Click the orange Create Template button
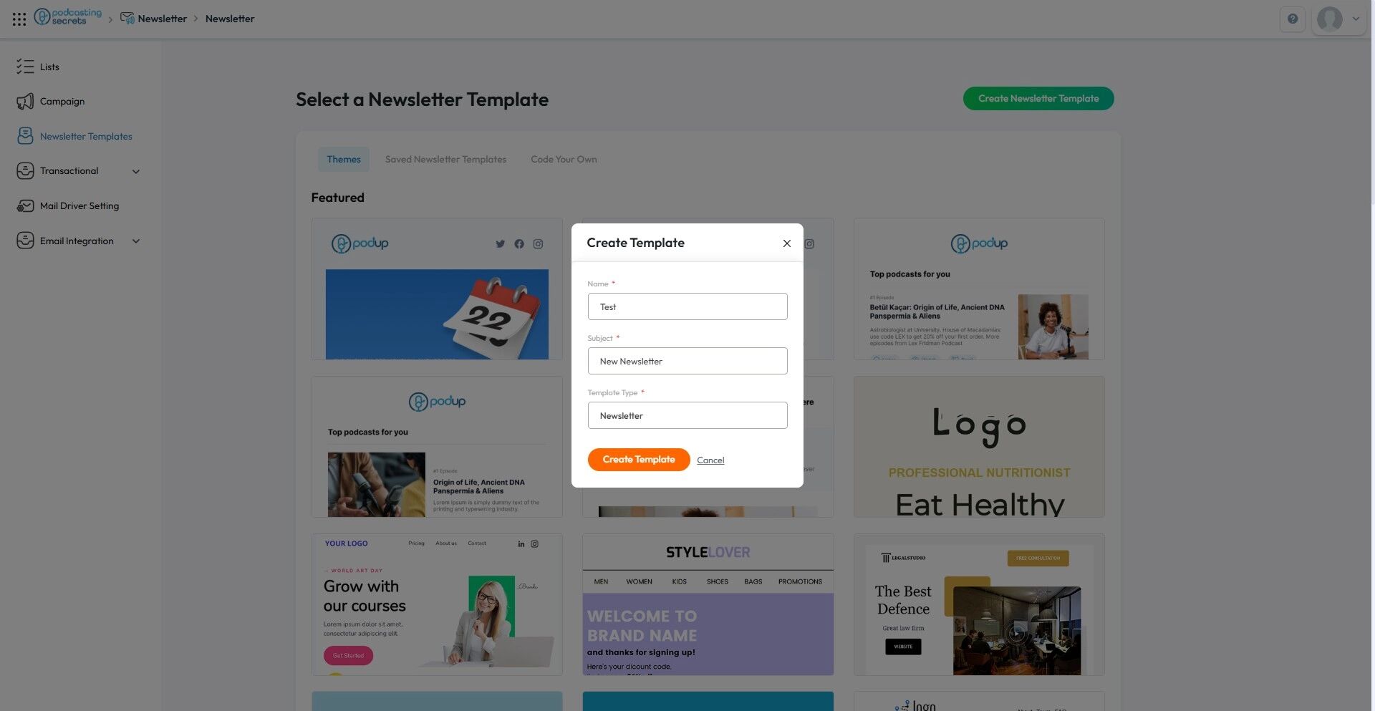 click(x=639, y=460)
